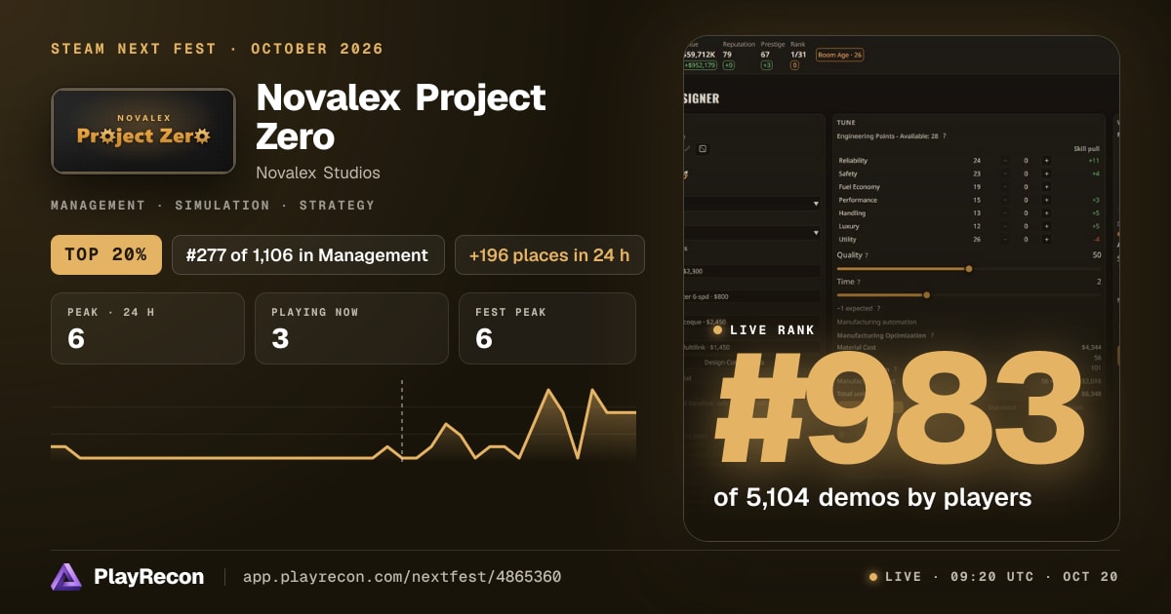
Task: Click the 'of 5,104 demos by players' text
Action: (x=872, y=498)
